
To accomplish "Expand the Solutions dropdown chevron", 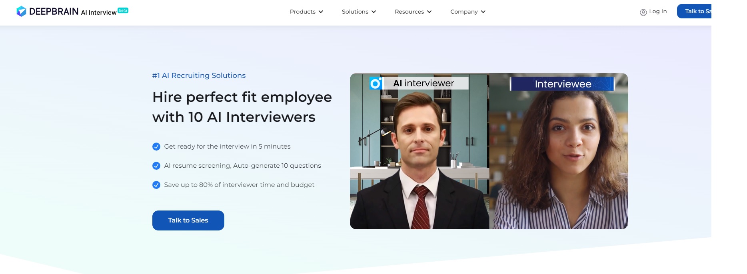I will (373, 12).
